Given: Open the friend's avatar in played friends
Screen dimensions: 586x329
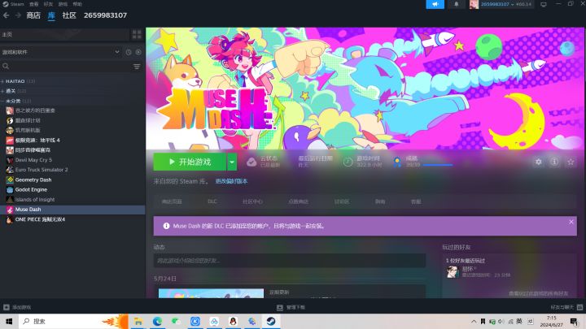Looking at the screenshot, I should click(x=453, y=271).
